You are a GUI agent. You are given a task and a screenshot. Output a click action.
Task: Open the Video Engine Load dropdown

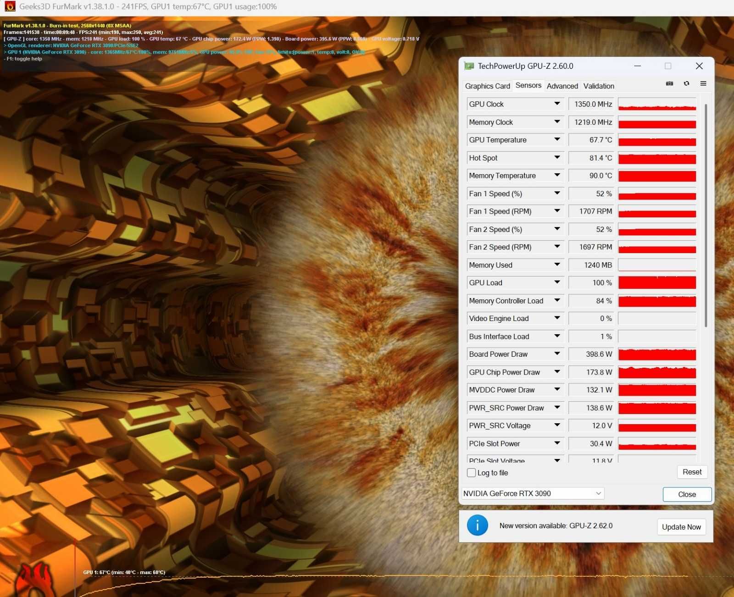[x=557, y=318]
